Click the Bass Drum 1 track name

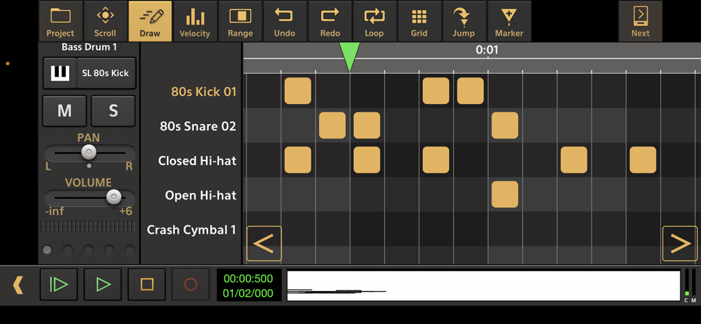coord(89,47)
